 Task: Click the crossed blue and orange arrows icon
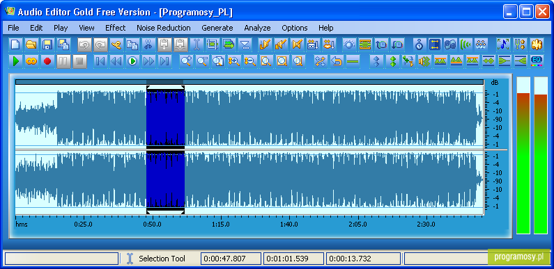click(321, 61)
